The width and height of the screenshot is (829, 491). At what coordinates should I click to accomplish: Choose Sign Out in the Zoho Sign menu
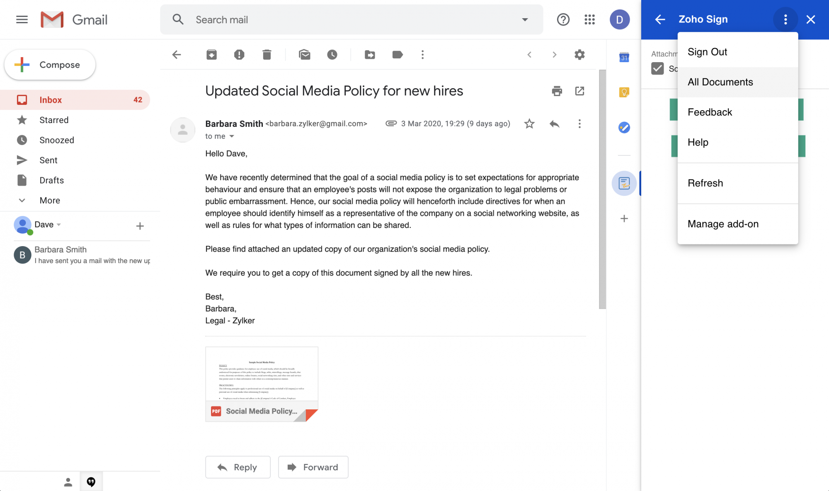707,52
